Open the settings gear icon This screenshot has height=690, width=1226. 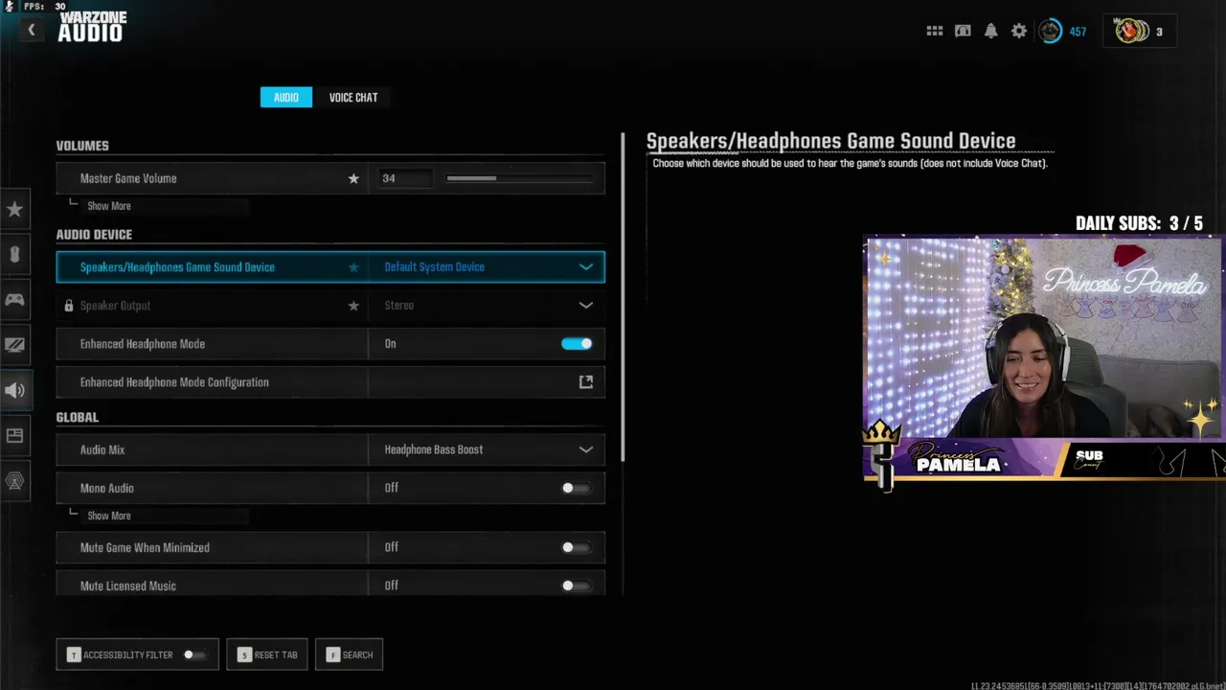pyautogui.click(x=1019, y=32)
